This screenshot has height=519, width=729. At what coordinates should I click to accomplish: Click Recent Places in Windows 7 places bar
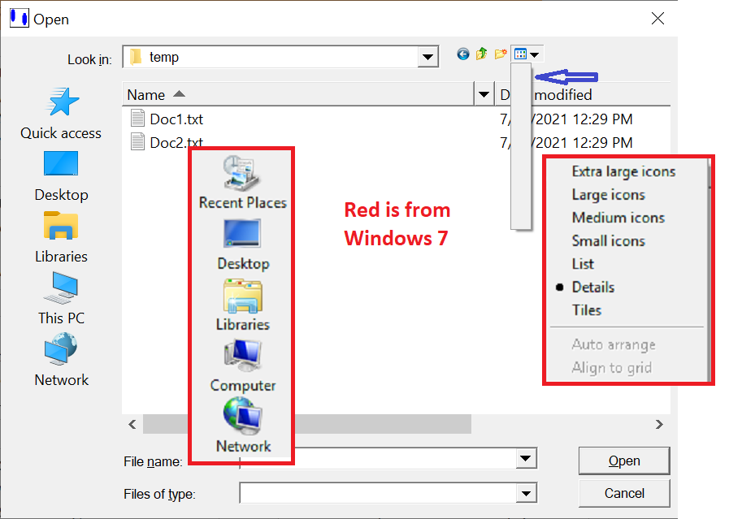pyautogui.click(x=243, y=183)
